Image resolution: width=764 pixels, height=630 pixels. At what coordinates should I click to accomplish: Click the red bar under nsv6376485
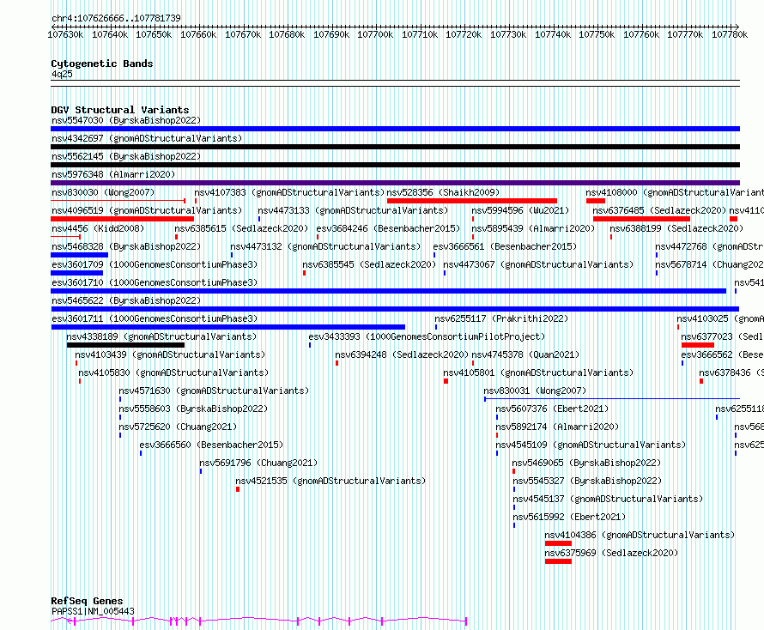point(641,219)
